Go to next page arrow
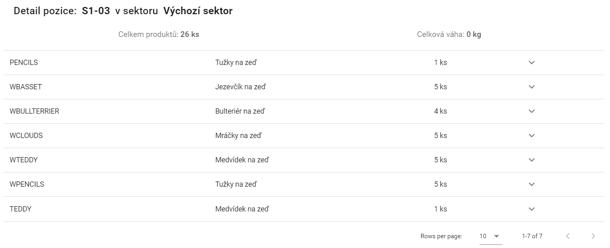Image resolution: width=610 pixels, height=248 pixels. coord(593,236)
